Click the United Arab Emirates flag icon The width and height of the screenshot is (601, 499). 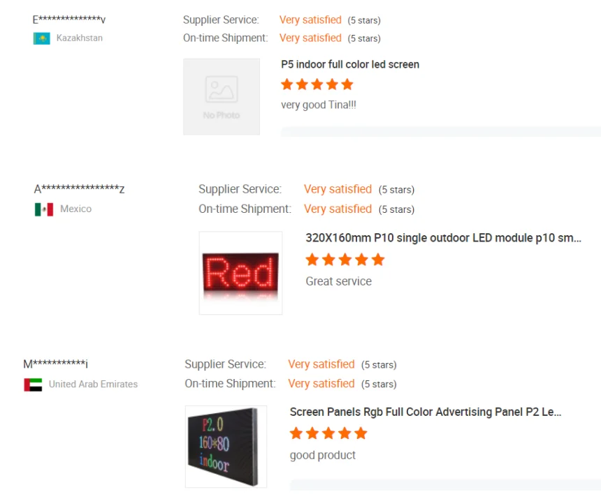(33, 385)
